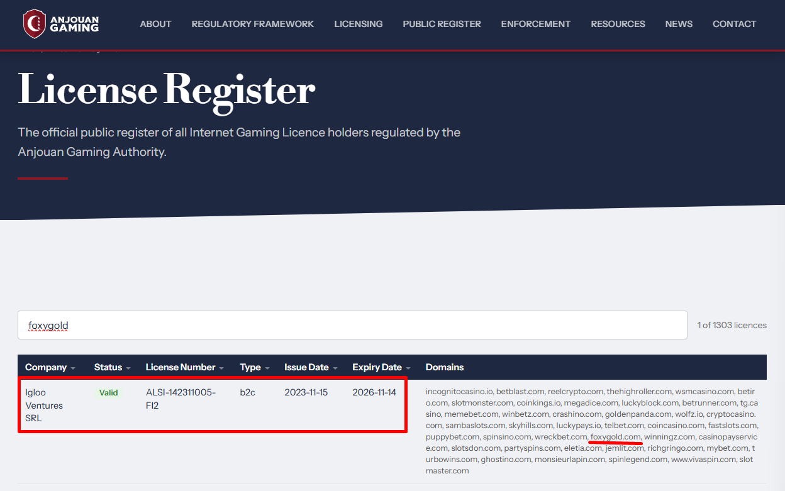Sort the table by Expiry Date

pos(381,367)
